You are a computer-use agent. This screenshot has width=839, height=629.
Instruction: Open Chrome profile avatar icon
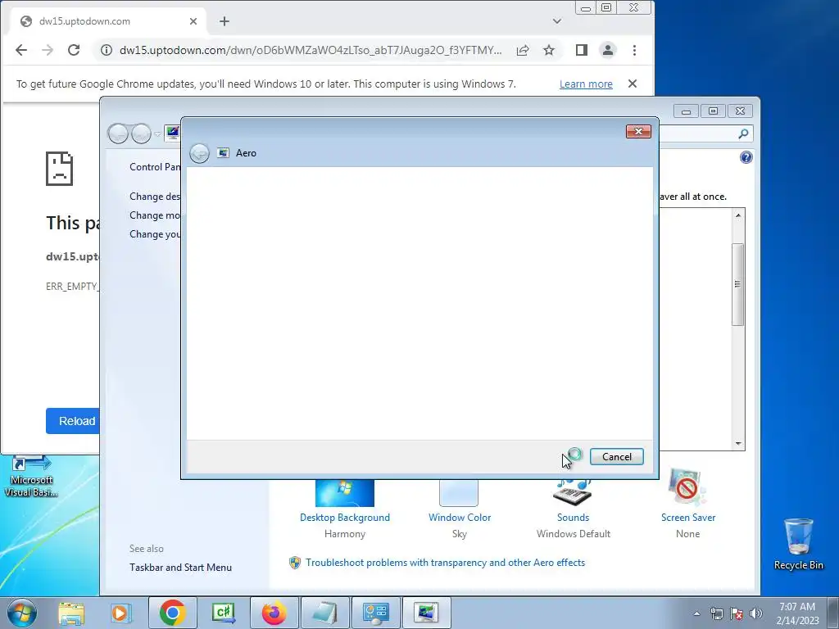608,50
